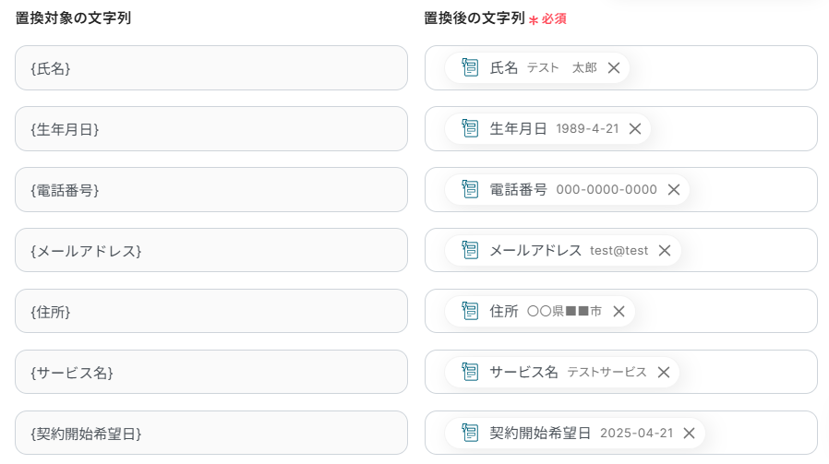Focus the {氏名} target string field
The width and height of the screenshot is (829, 464).
point(210,67)
